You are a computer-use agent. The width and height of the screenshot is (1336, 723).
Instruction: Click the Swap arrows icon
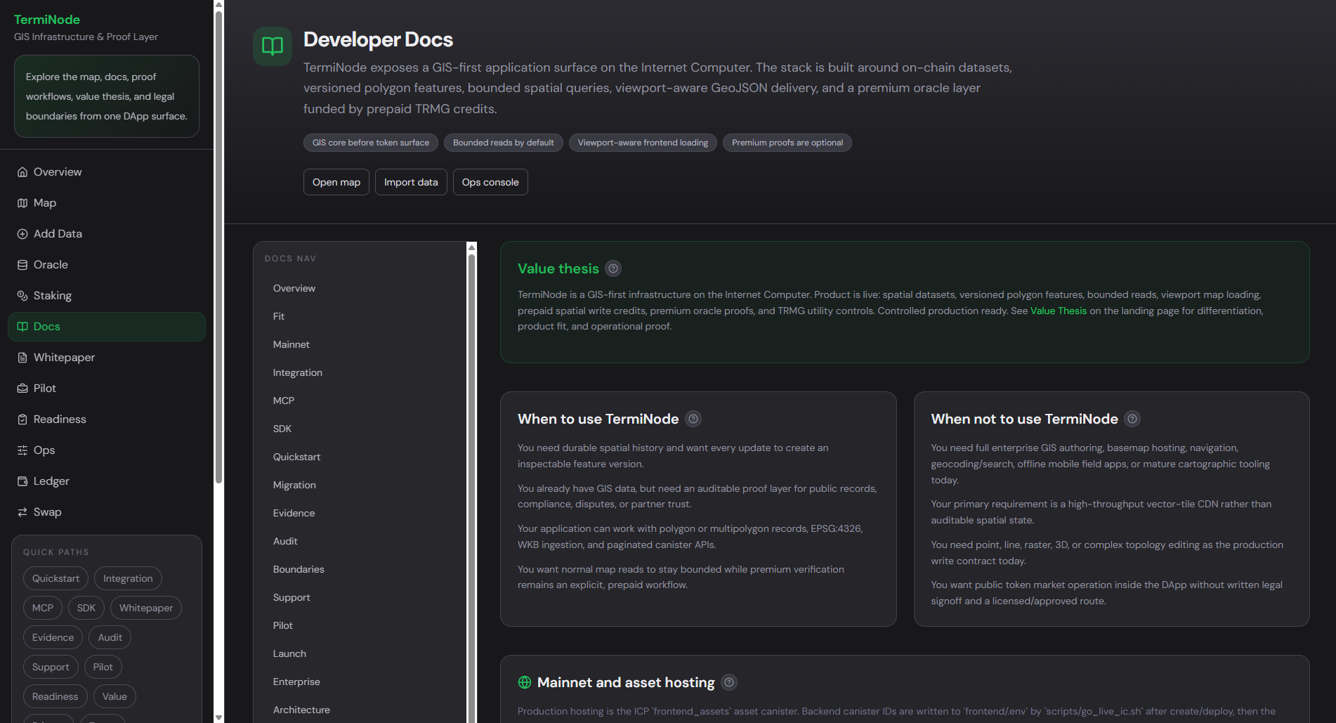[x=22, y=512]
